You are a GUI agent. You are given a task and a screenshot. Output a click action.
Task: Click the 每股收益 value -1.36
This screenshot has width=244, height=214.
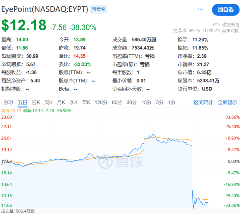(x=31, y=72)
